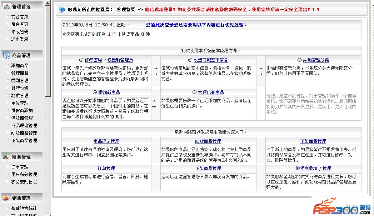Click the 联邦网络商城系统常用功能快捷入口 heading

[x=211, y=132]
